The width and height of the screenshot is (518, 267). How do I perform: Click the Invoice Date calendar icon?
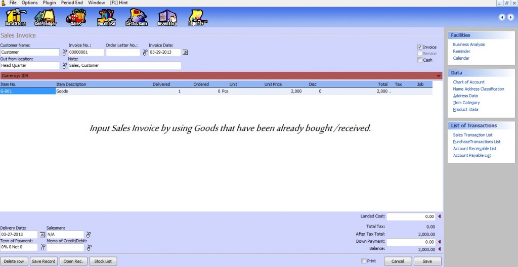click(185, 52)
